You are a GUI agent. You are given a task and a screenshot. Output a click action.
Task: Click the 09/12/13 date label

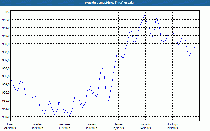[10, 128]
